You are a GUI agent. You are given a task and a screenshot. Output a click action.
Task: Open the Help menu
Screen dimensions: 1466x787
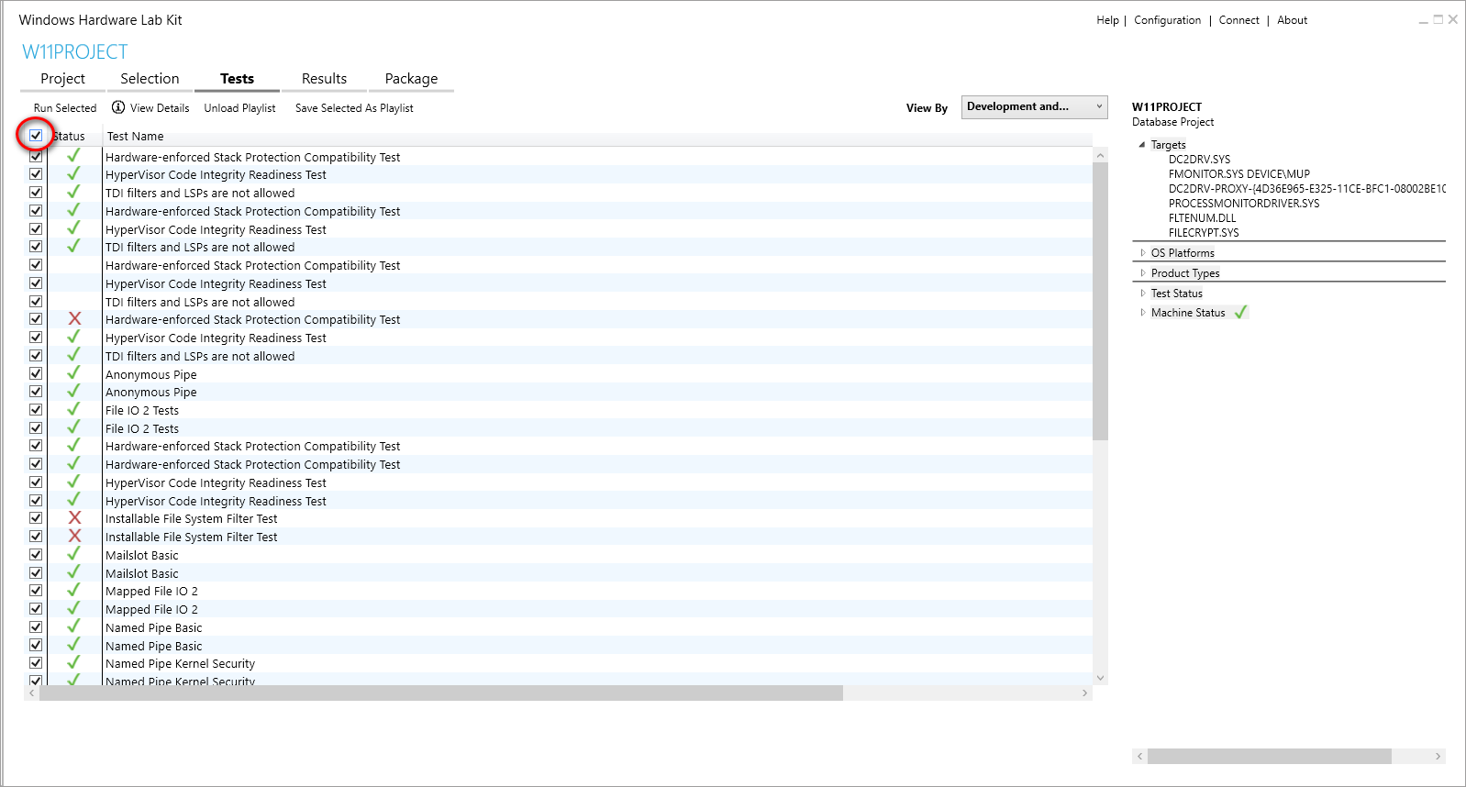point(1107,20)
